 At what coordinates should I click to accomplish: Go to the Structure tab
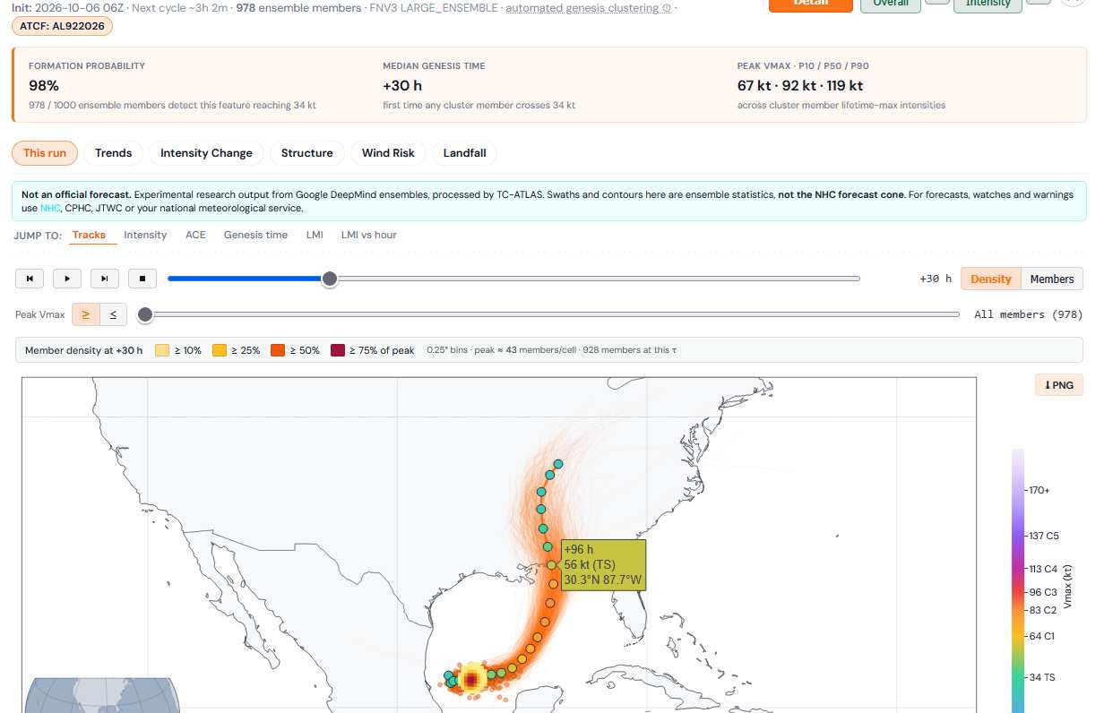[307, 153]
